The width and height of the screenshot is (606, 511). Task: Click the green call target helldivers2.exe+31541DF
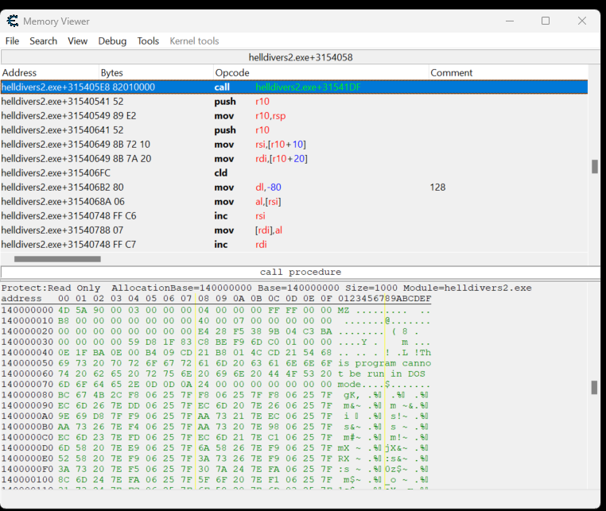[308, 87]
